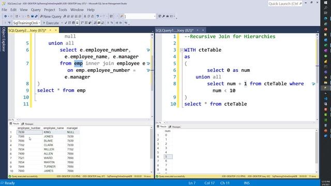The width and height of the screenshot is (331, 186).
Task: Select the right pane Results tab
Action: [x=161, y=127]
